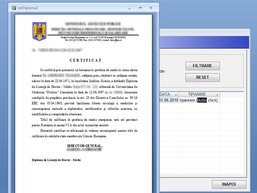The width and height of the screenshot is (257, 193).
Task: Click the 15.06.2010 date cell
Action: click(x=169, y=100)
